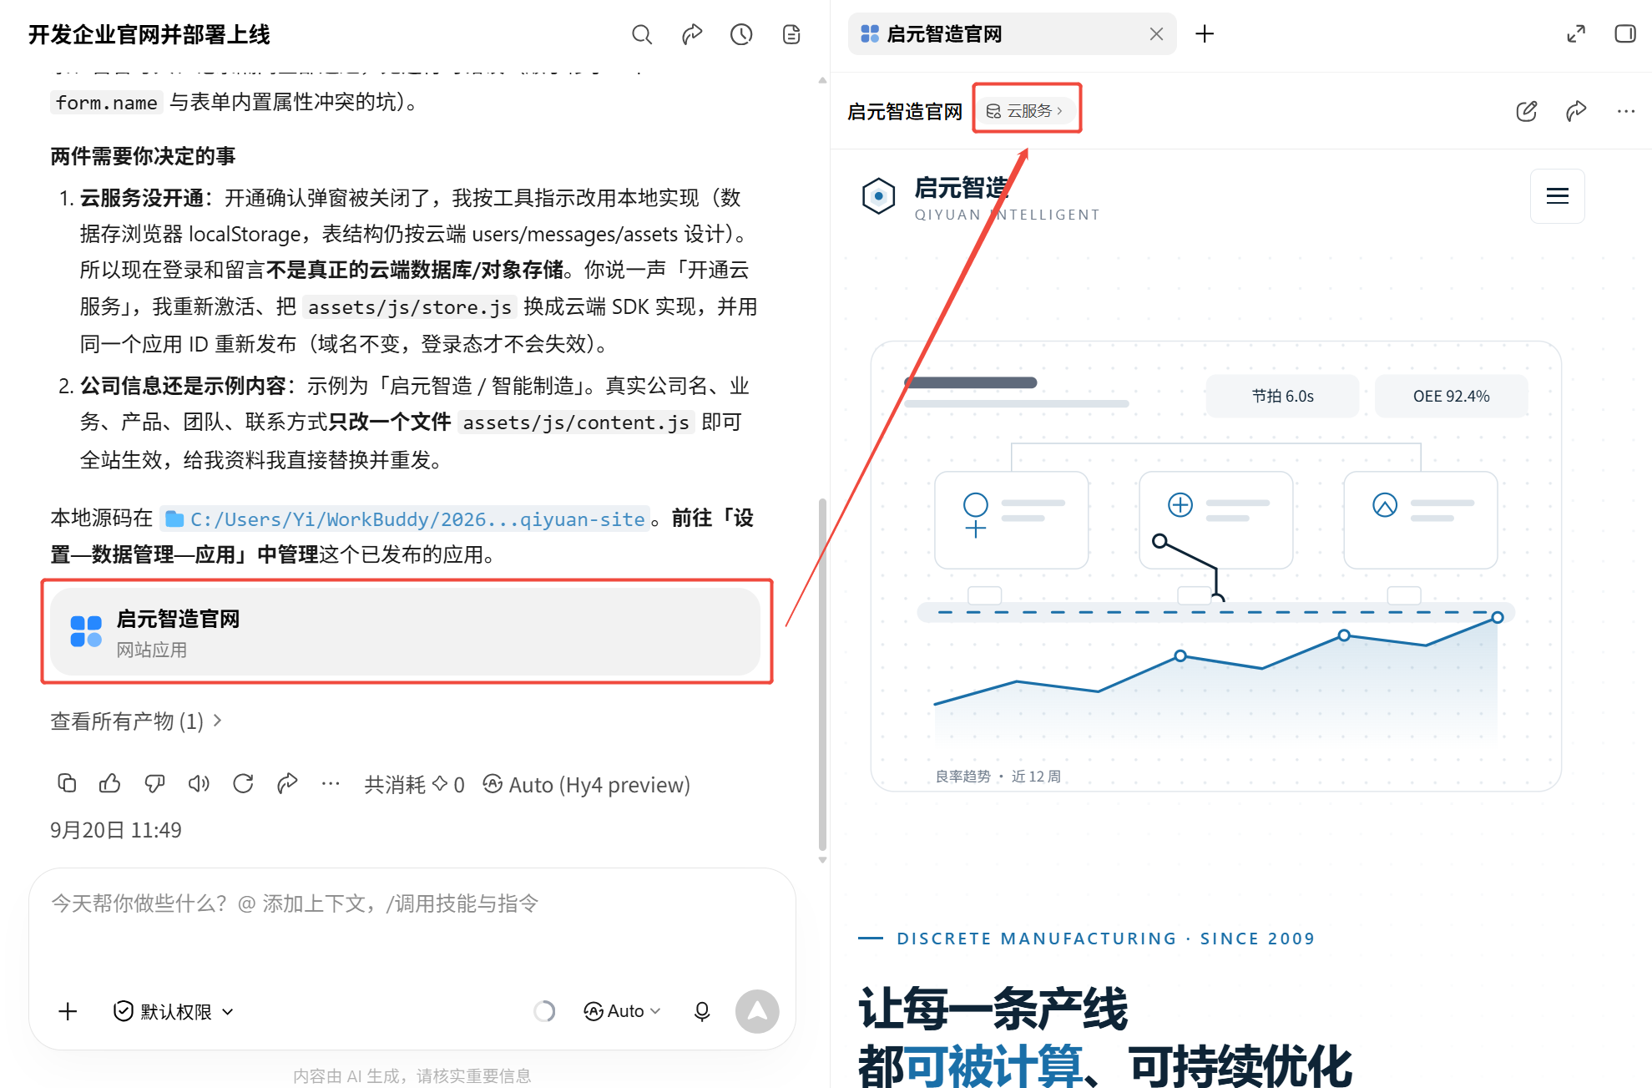Click the 9月20日 11:49 timestamp
Viewport: 1652px width, 1088px height.
tap(116, 830)
